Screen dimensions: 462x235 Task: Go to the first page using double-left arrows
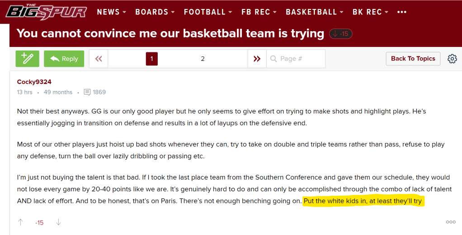tap(99, 59)
